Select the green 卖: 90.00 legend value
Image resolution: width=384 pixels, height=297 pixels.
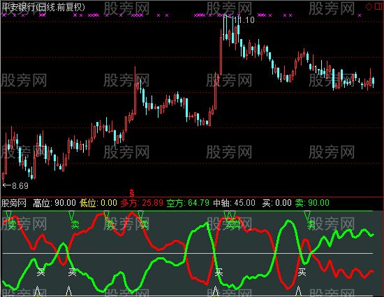312,203
